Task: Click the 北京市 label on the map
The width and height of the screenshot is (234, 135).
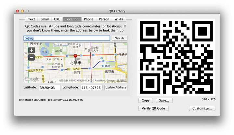Action: click(x=75, y=63)
